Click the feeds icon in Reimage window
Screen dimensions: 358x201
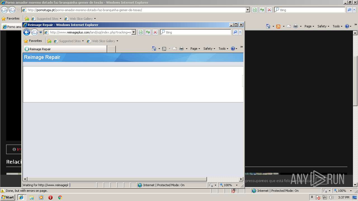click(164, 49)
